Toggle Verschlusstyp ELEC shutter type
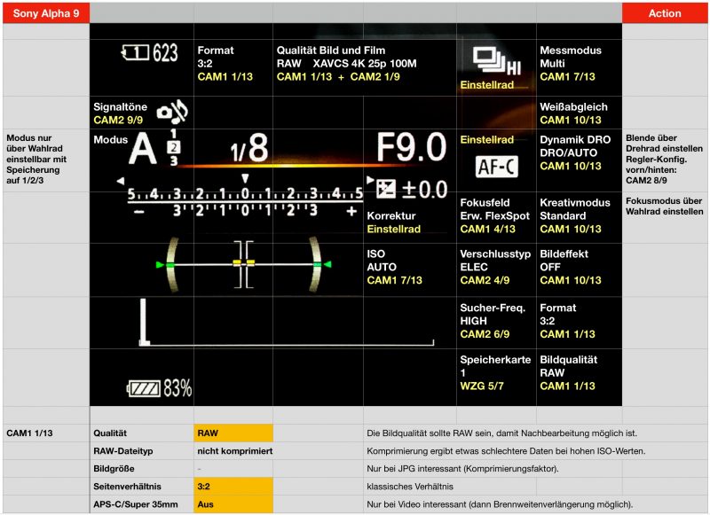 [496, 268]
